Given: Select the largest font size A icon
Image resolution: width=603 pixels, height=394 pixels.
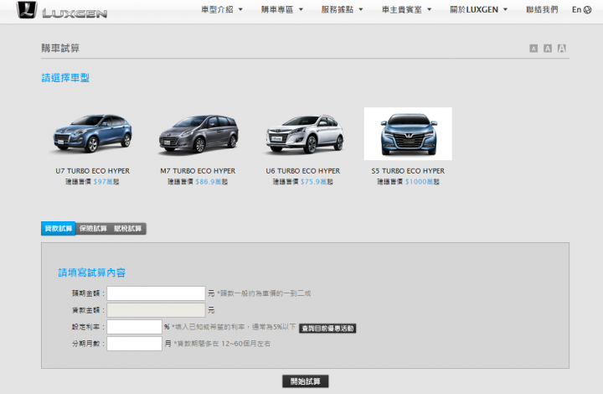Looking at the screenshot, I should [x=562, y=48].
